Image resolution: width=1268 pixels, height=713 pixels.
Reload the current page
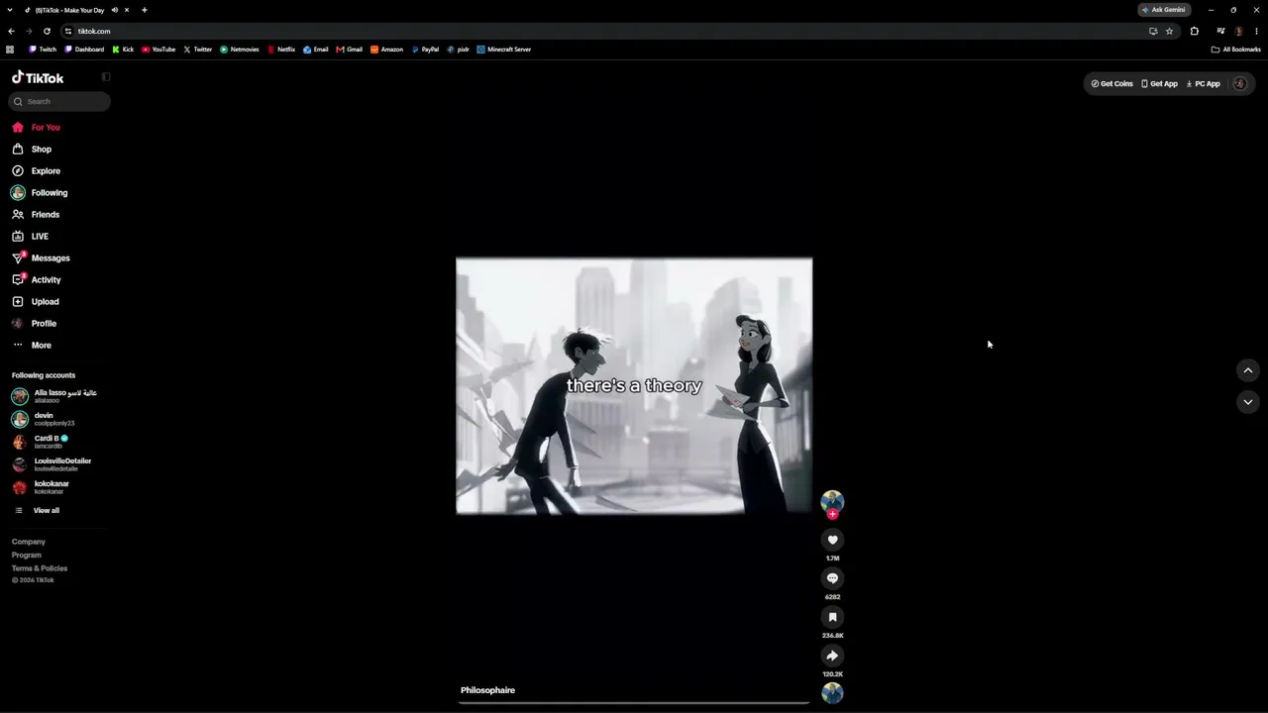coord(47,32)
